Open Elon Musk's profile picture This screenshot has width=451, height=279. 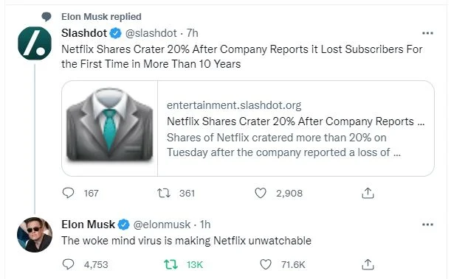(x=35, y=235)
